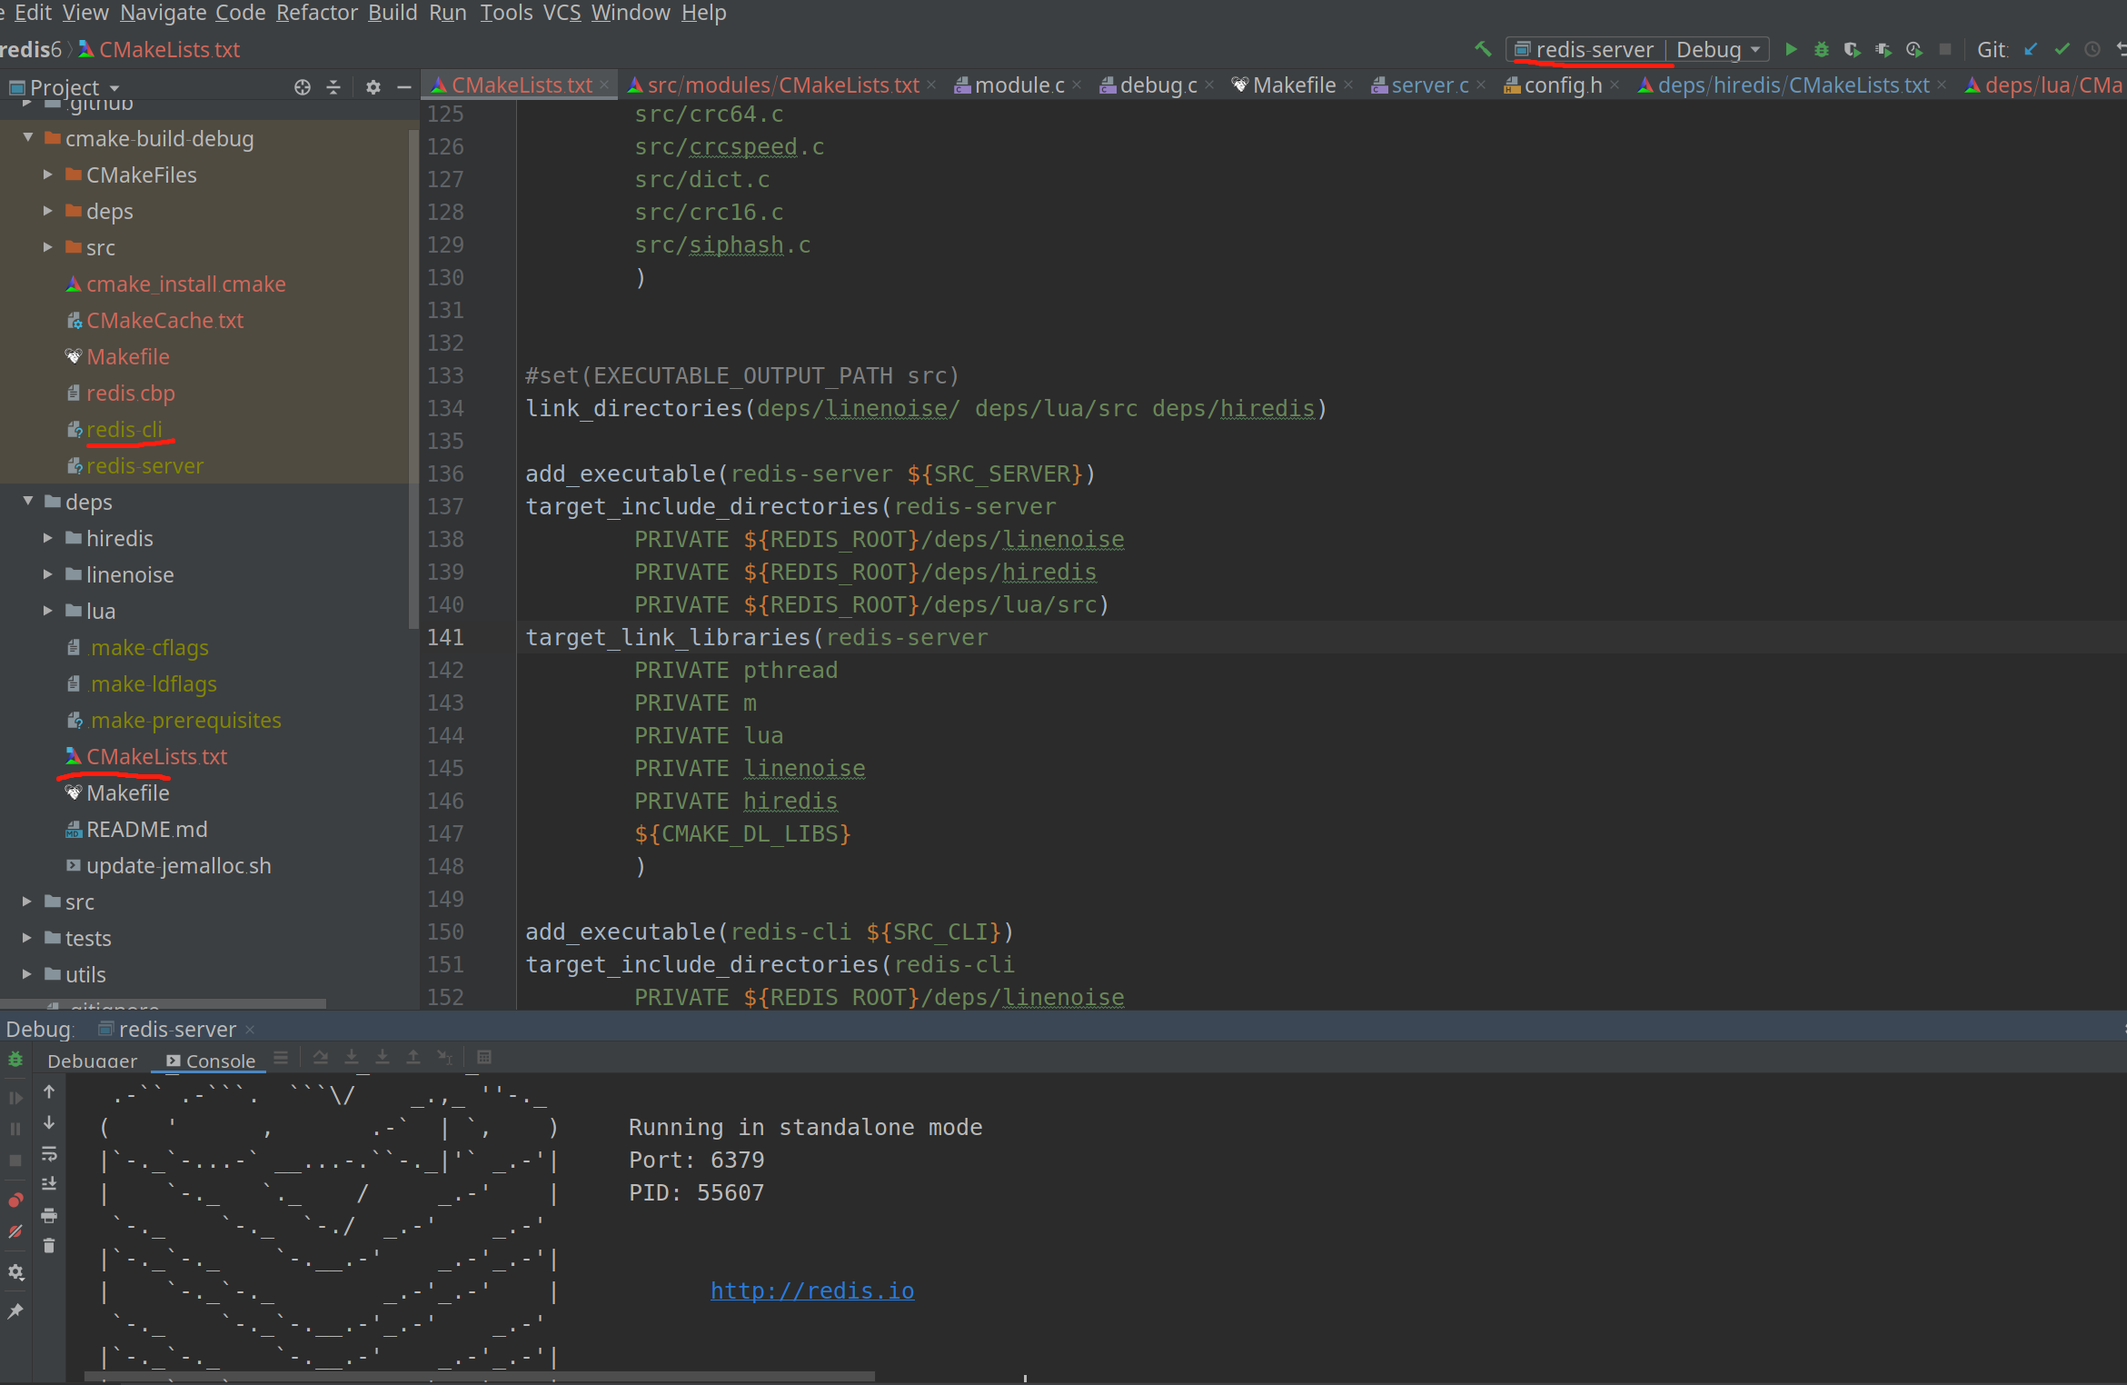Click Git update project blue arrow
2127x1385 pixels.
2031,49
